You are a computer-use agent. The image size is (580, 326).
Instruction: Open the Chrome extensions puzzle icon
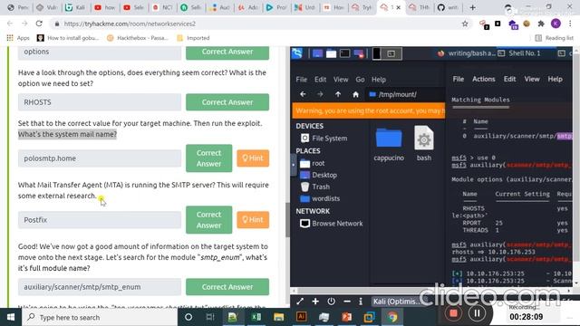(x=541, y=24)
